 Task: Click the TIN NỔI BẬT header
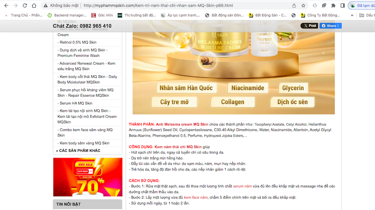pos(87,204)
